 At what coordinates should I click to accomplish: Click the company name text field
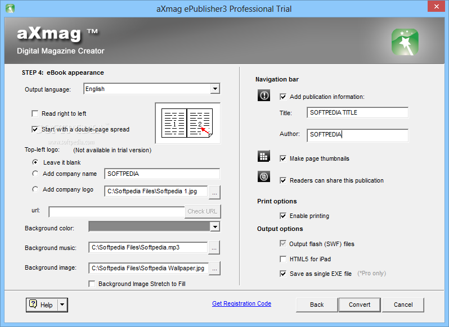pos(162,174)
